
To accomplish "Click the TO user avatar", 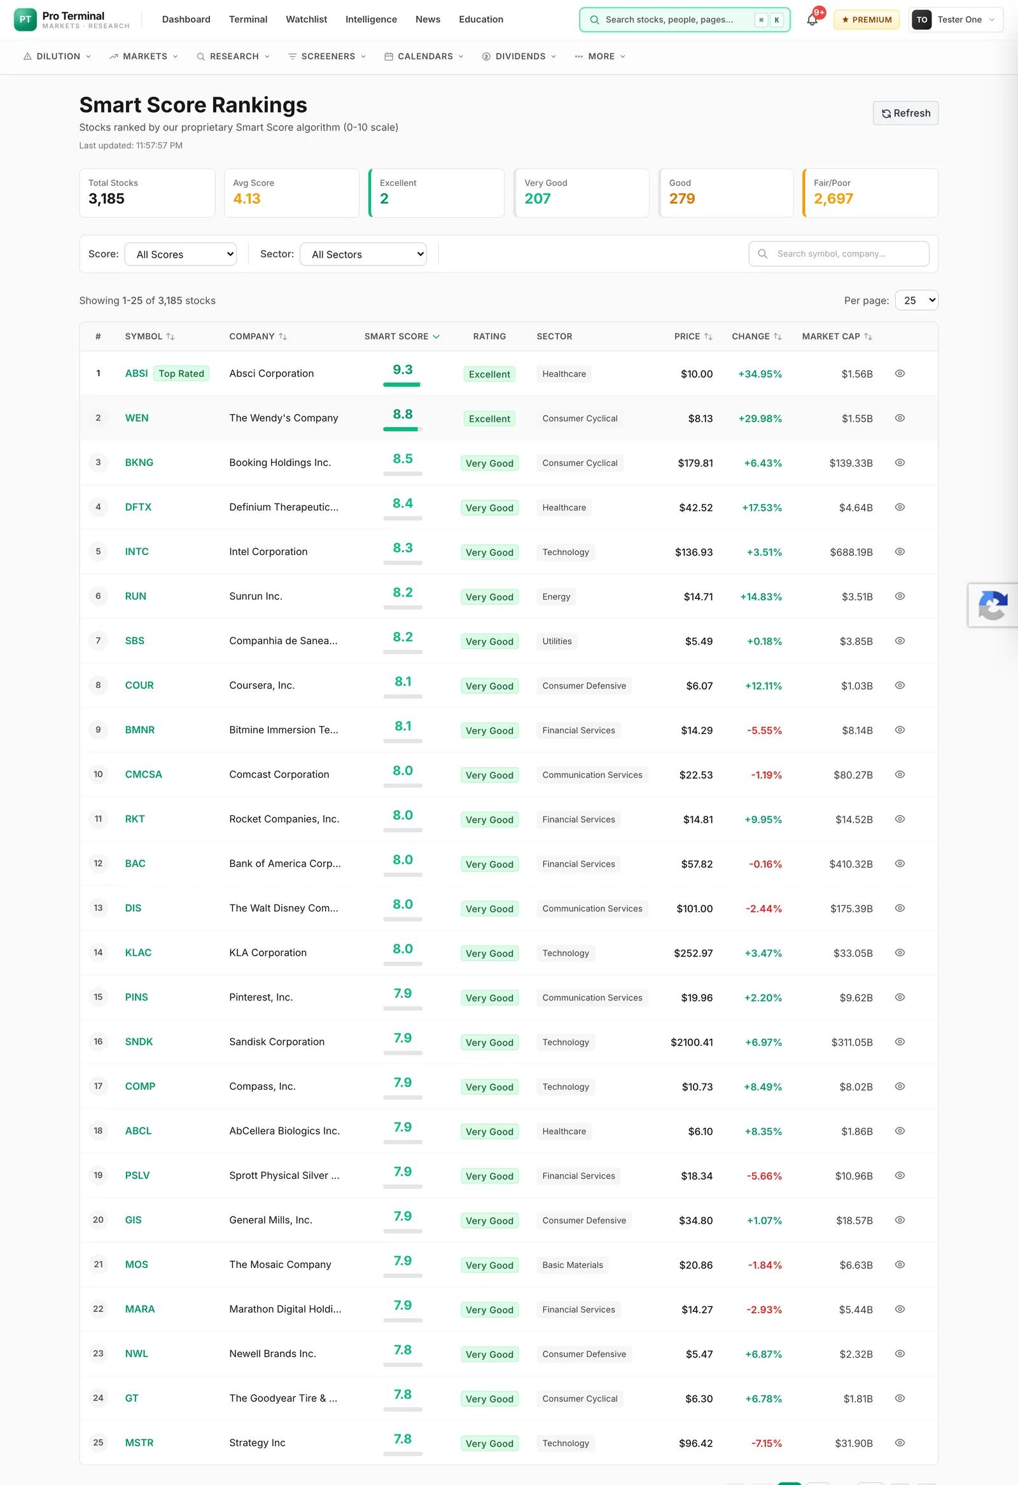I will click(x=921, y=20).
